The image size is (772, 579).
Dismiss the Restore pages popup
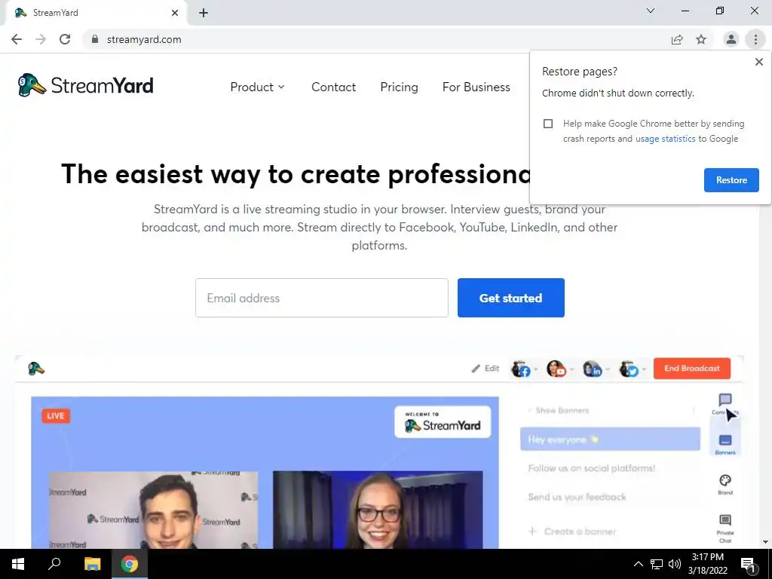click(758, 62)
